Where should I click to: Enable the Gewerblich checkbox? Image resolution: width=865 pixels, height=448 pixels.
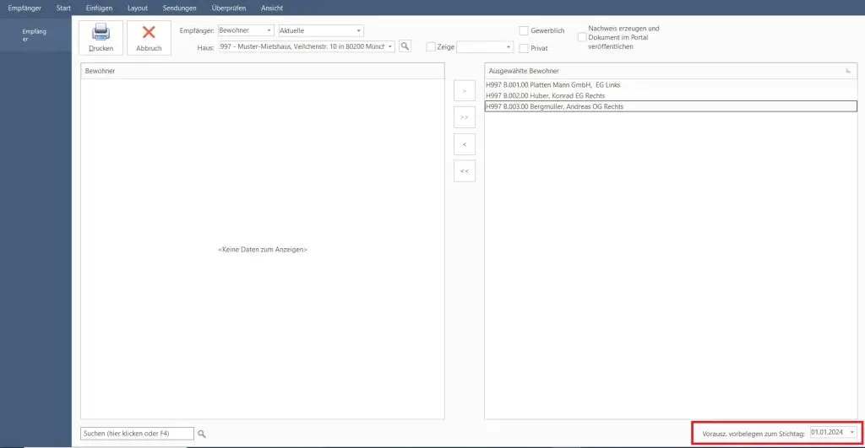tap(524, 31)
